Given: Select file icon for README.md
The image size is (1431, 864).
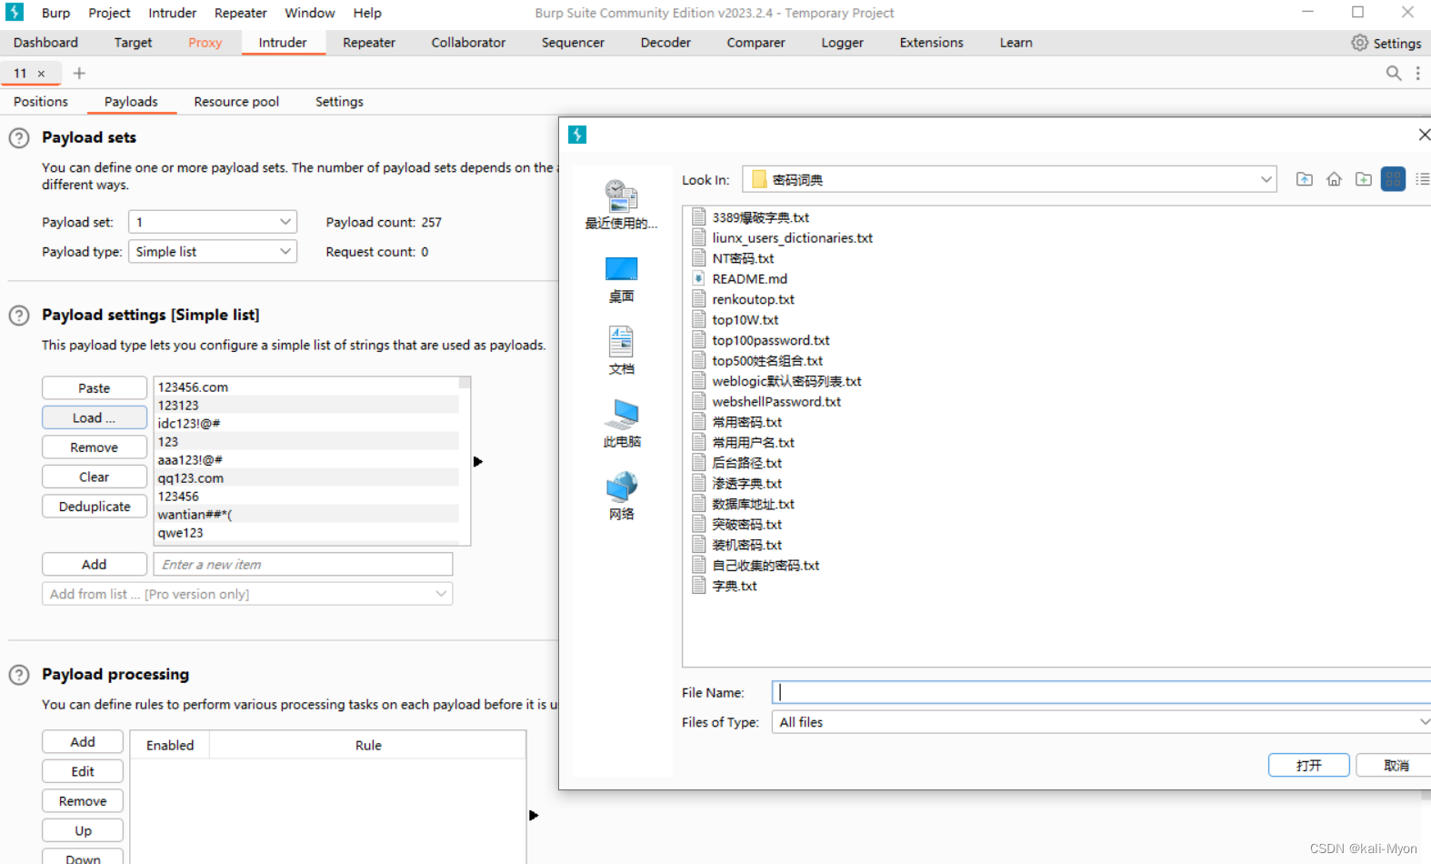Looking at the screenshot, I should pos(698,278).
